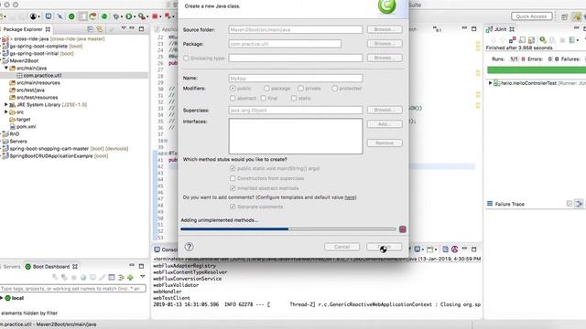The height and width of the screenshot is (329, 586).
Task: Select the protected modifier radio
Action: [x=334, y=89]
